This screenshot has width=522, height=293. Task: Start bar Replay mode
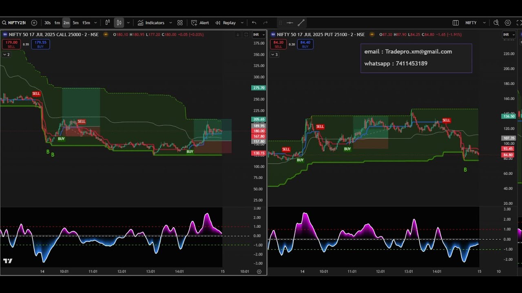[226, 23]
